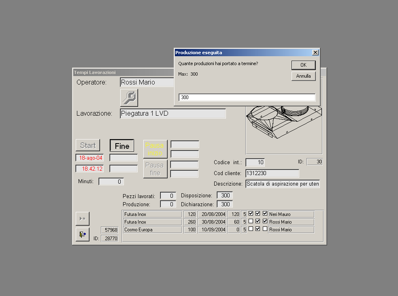Click the ID field showing 30
Screen dimensions: 398x296
click(x=315, y=162)
